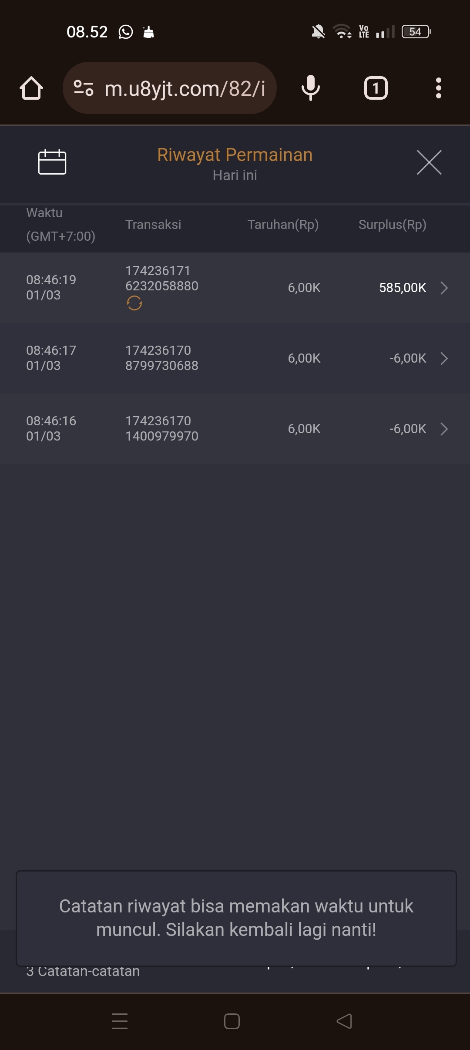Open the calendar date picker icon

(52, 162)
